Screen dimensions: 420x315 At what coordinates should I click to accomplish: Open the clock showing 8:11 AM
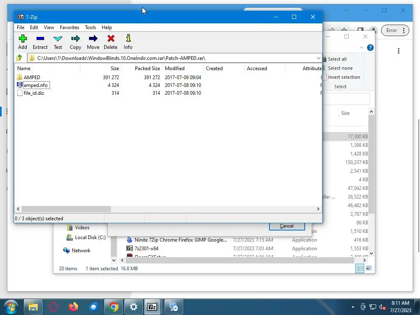click(400, 307)
